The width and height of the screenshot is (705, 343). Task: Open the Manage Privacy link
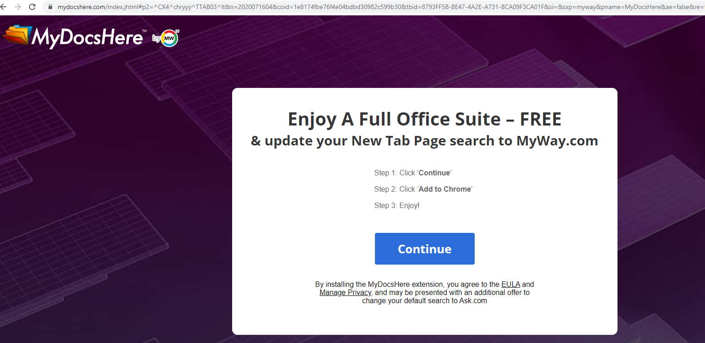coord(345,293)
